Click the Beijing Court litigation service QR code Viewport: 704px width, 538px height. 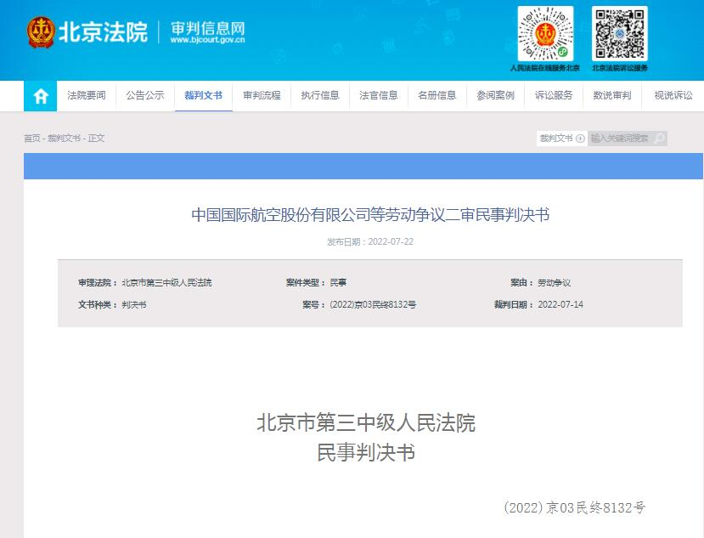[619, 33]
